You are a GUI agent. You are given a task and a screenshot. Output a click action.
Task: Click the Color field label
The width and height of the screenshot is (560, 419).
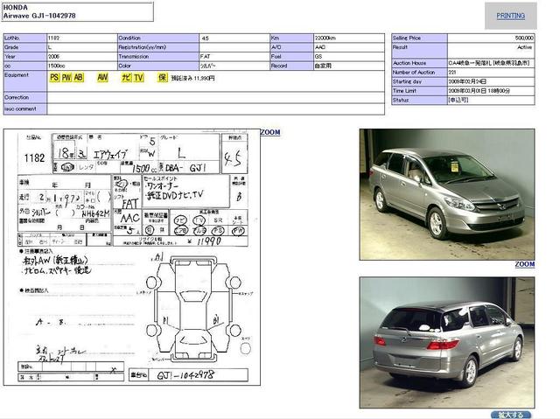pos(124,66)
